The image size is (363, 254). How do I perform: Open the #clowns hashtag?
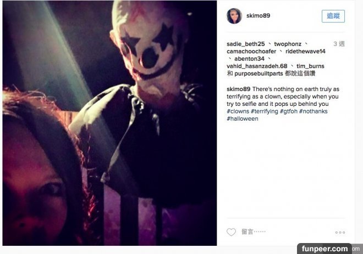(238, 111)
